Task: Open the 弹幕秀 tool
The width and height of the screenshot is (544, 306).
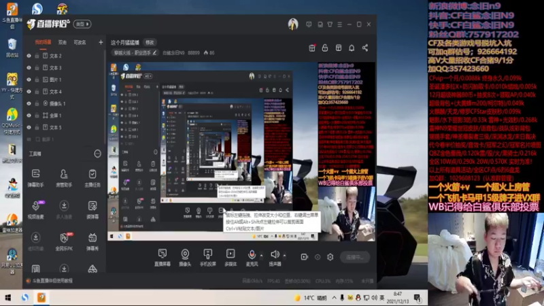Action: coord(92,241)
